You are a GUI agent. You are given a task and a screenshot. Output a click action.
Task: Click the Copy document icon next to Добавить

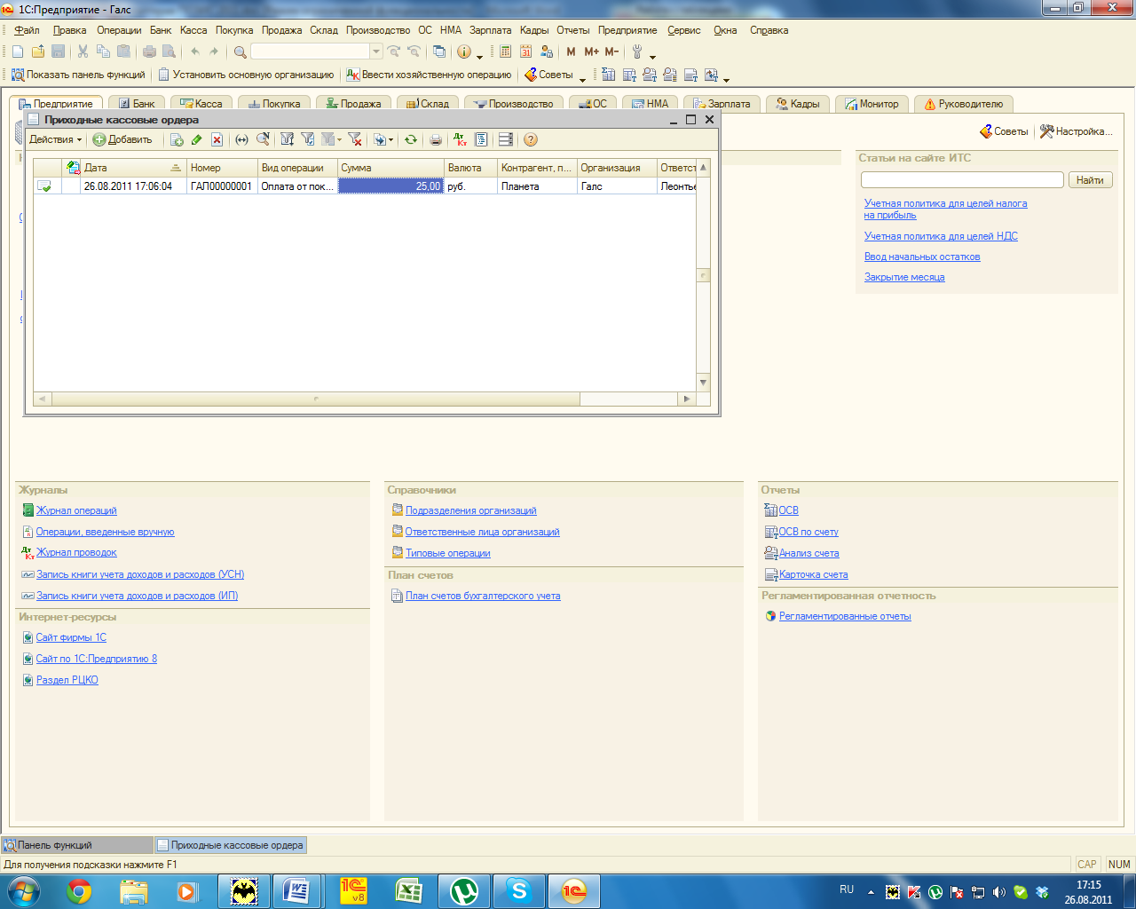click(177, 139)
